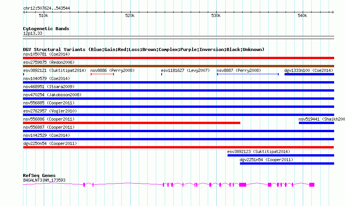Click the blue nsv468951 gain bar
Screen dimensions: 345x206
[178, 90]
